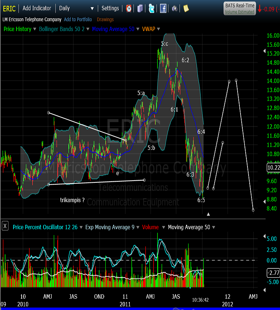The height and width of the screenshot is (310, 280).
Task: Click arrow marker beside 5.00 oscillator axis
Action: point(264,236)
